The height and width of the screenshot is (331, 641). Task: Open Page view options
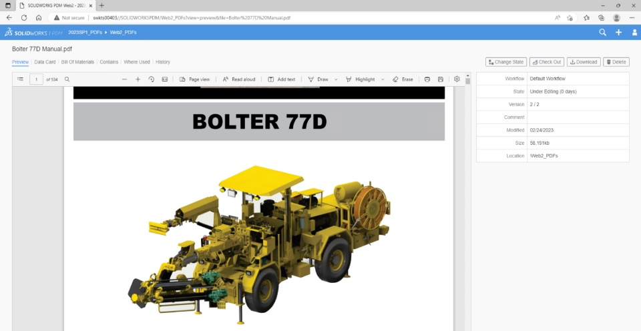pyautogui.click(x=194, y=79)
